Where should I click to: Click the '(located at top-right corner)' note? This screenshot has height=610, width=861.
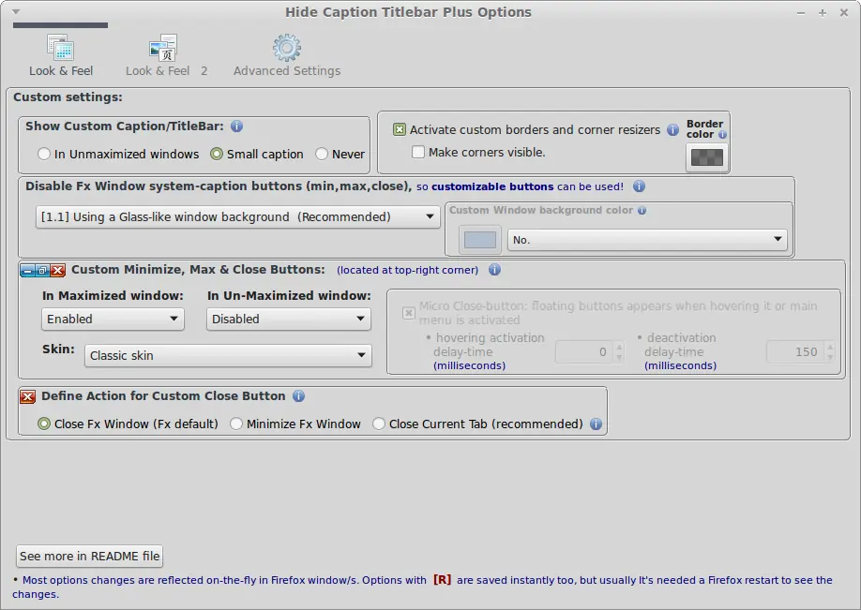(x=407, y=270)
